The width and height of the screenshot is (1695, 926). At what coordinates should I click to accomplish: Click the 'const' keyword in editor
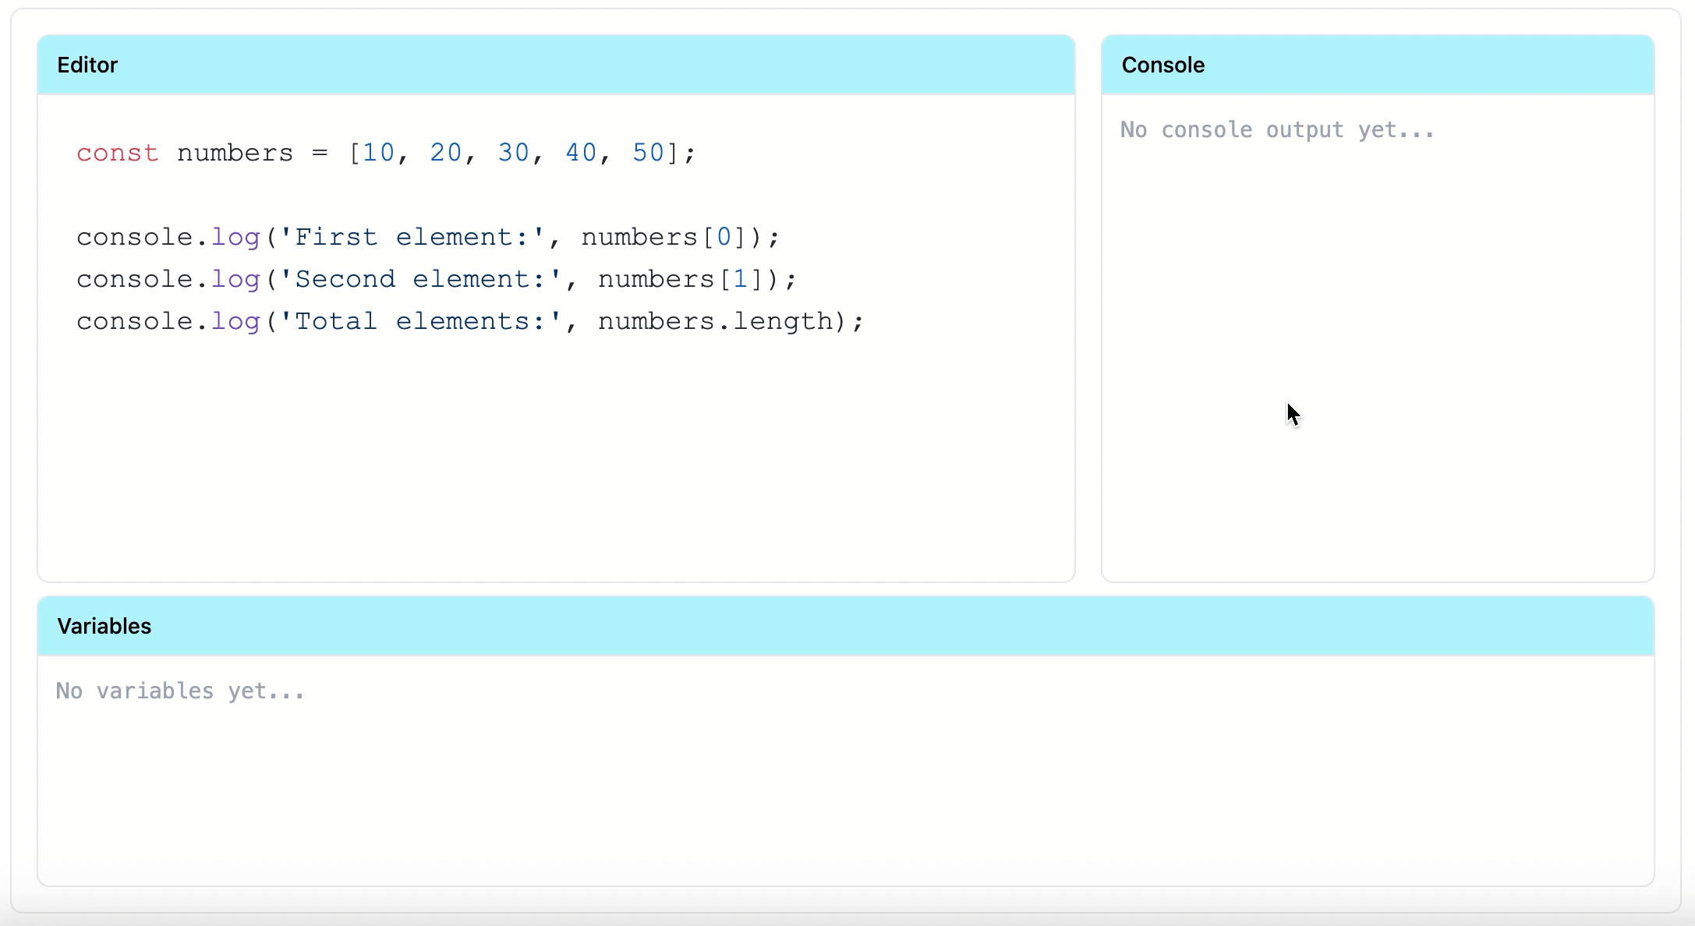(118, 153)
